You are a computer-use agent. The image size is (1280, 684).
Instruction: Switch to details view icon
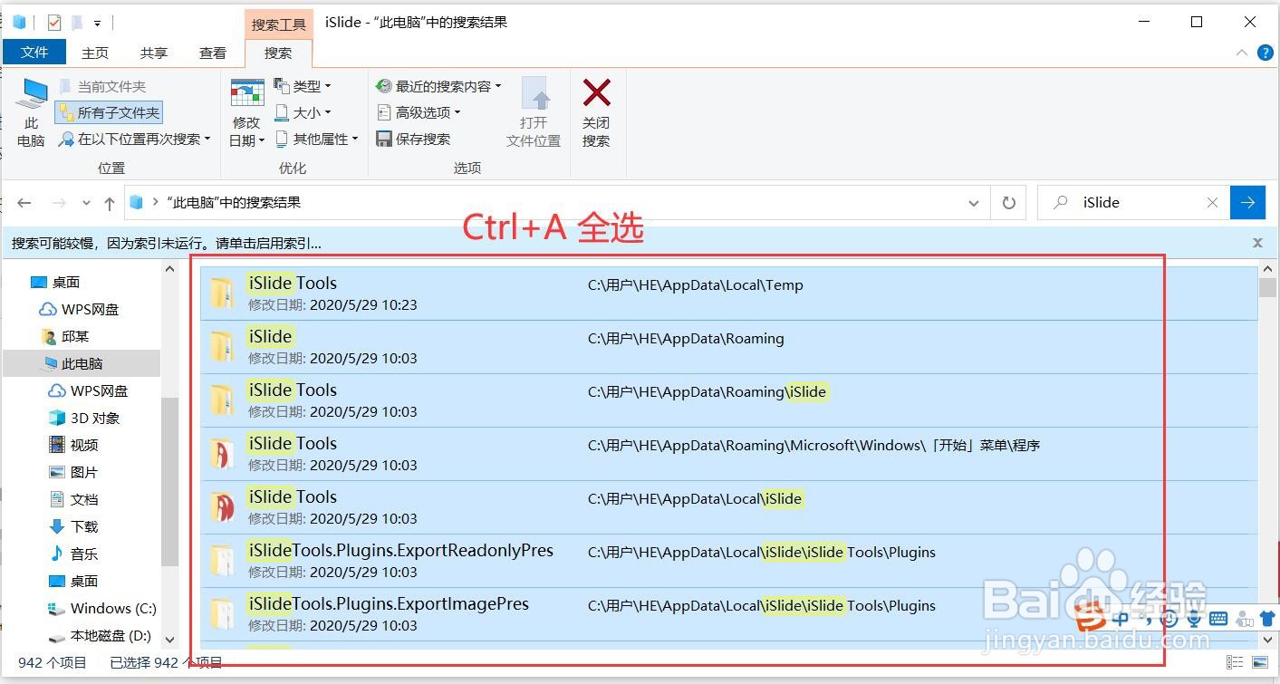click(x=1234, y=663)
